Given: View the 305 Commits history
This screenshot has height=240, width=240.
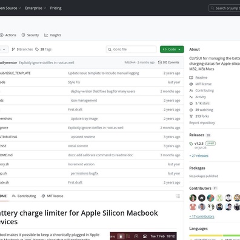Looking at the screenshot, I should 168,62.
